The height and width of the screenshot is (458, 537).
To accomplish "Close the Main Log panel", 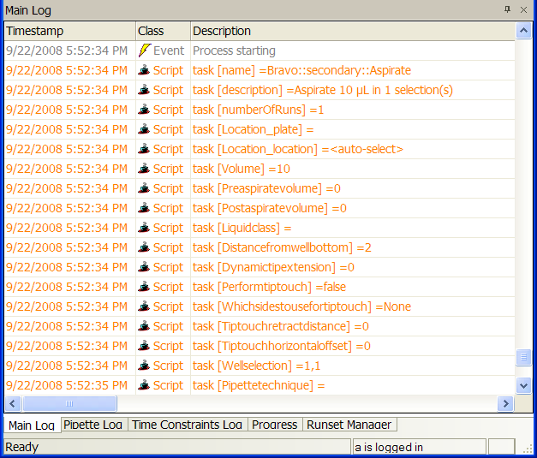I will point(523,9).
